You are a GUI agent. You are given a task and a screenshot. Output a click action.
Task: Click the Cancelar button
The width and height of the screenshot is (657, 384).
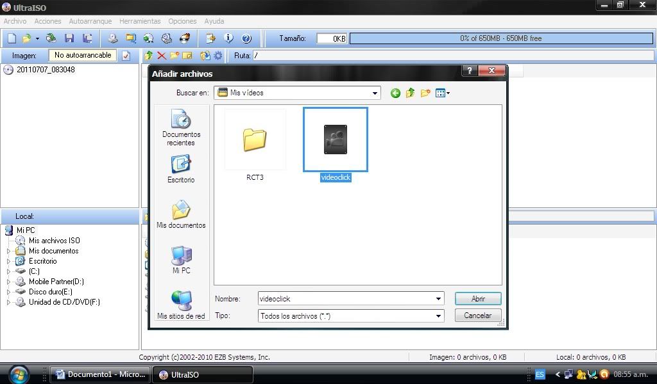click(478, 316)
